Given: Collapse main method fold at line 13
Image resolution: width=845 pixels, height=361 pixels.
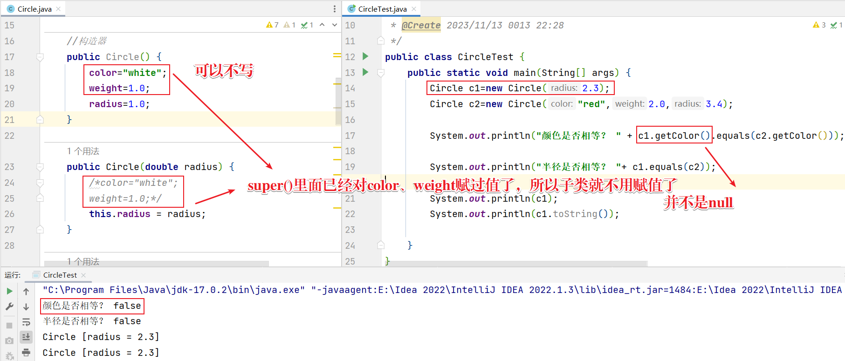Looking at the screenshot, I should [x=381, y=73].
